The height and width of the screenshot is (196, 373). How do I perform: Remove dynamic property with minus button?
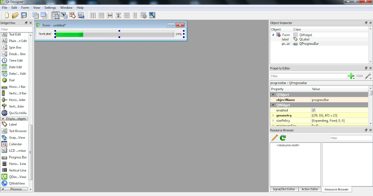(359, 76)
